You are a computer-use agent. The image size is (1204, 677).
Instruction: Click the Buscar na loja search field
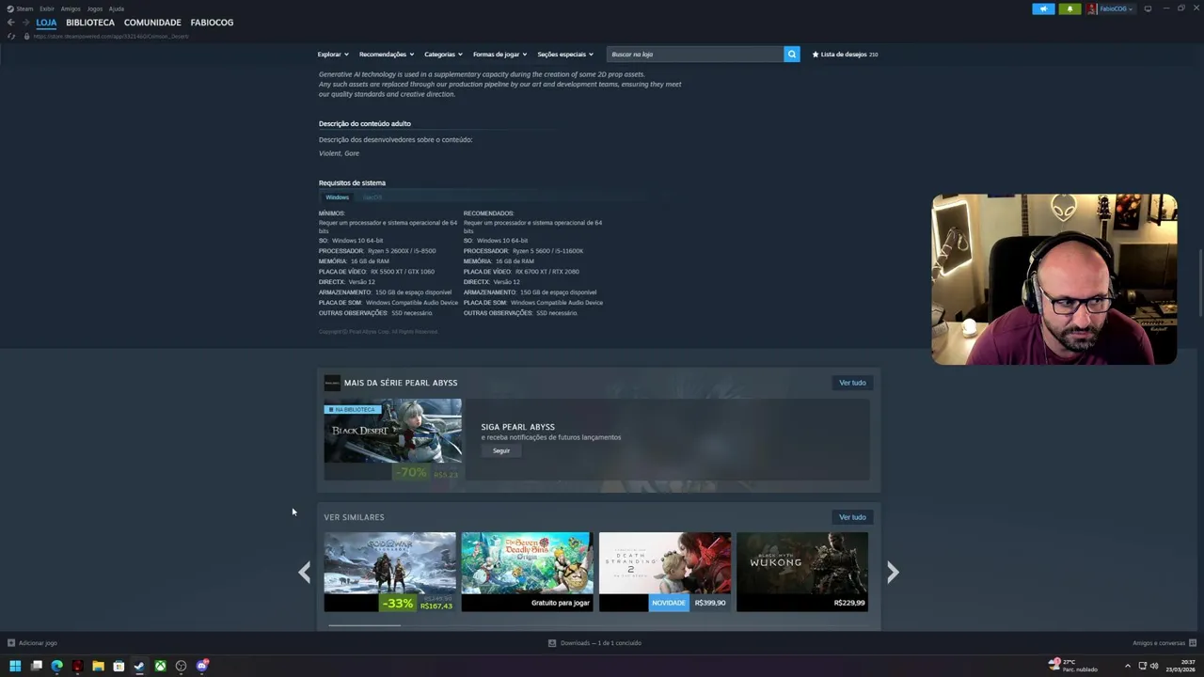click(x=694, y=55)
